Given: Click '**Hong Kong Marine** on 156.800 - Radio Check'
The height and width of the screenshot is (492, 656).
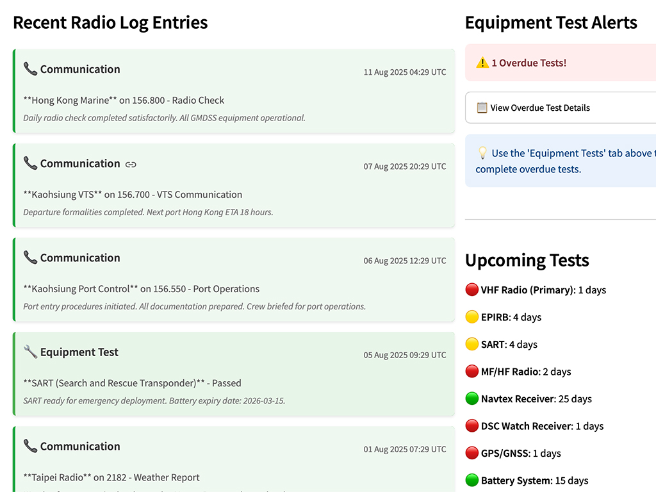Looking at the screenshot, I should coord(124,101).
